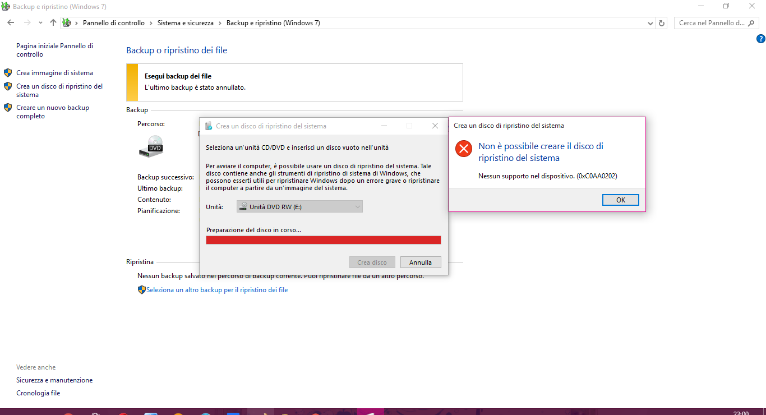Image resolution: width=766 pixels, height=415 pixels.
Task: Click the Back navigation arrow
Action: pyautogui.click(x=11, y=23)
